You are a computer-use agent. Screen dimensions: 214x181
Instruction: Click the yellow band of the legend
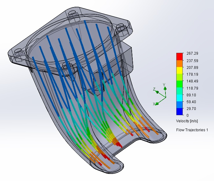(x=179, y=71)
